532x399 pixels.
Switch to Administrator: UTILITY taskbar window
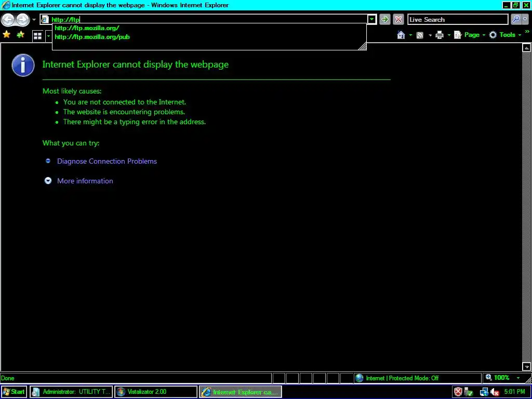(x=71, y=392)
